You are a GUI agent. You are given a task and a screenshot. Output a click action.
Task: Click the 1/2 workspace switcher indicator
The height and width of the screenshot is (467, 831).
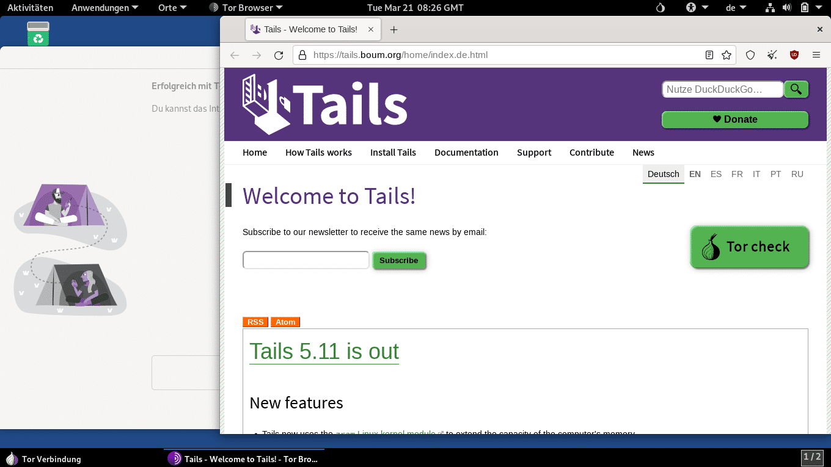click(812, 457)
